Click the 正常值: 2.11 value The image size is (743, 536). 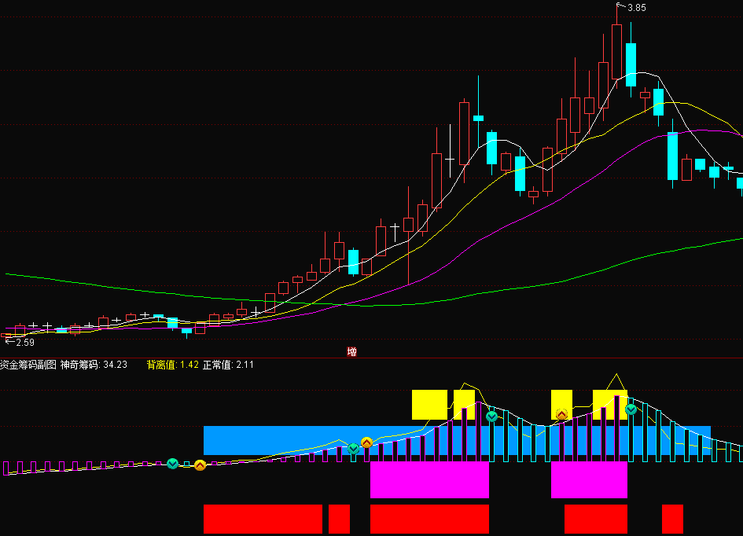pyautogui.click(x=228, y=365)
